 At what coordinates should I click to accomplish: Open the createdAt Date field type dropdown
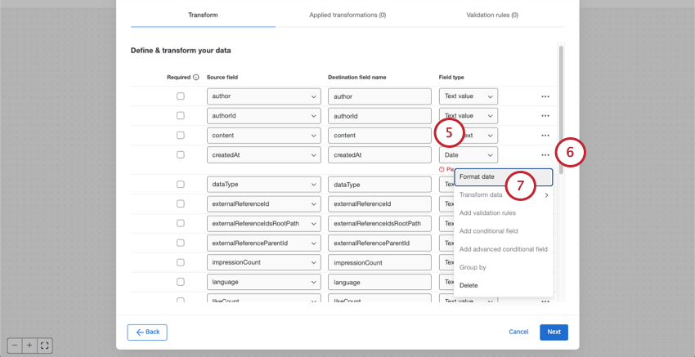[469, 154]
